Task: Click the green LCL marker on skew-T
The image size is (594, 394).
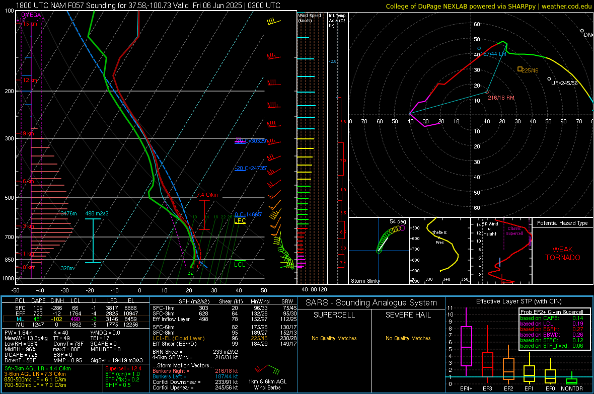Action: [x=240, y=264]
